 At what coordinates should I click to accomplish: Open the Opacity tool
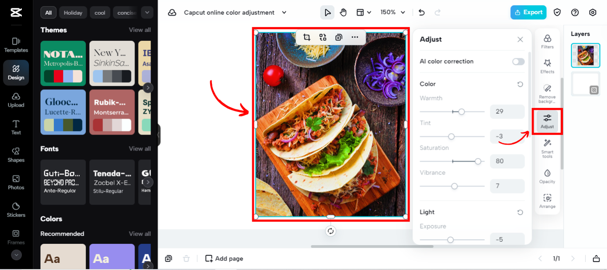pyautogui.click(x=547, y=176)
